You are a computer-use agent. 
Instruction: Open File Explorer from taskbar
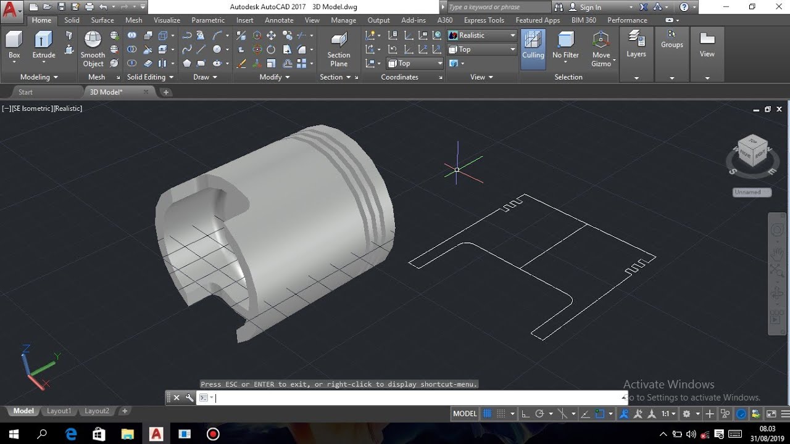[x=127, y=434]
